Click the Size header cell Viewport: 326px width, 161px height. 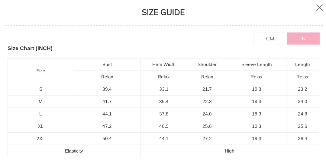pos(41,71)
